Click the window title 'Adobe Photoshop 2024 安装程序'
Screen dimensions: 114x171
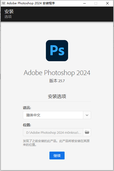tap(31, 3)
